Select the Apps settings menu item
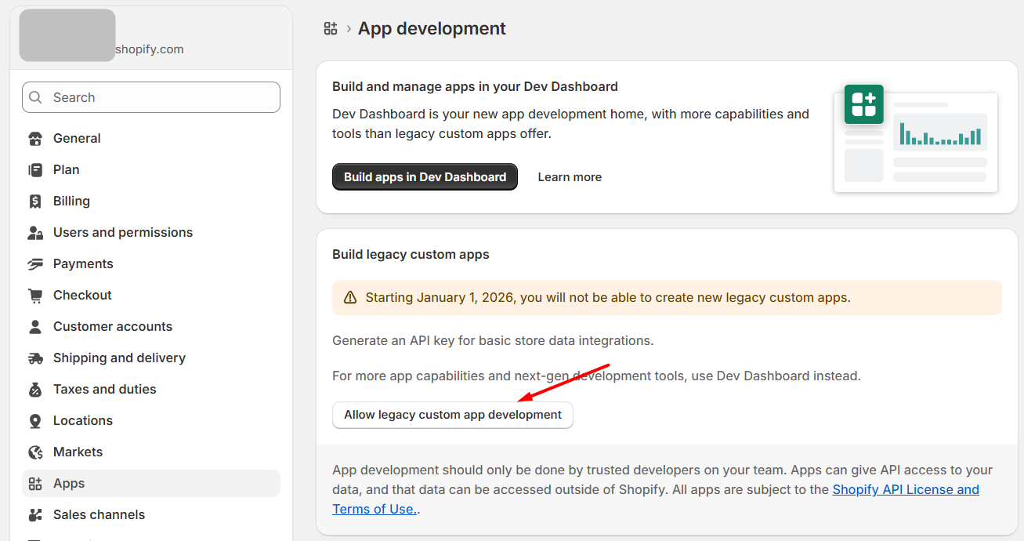1024x541 pixels. coord(69,483)
